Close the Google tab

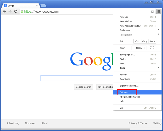[x=37, y=6]
